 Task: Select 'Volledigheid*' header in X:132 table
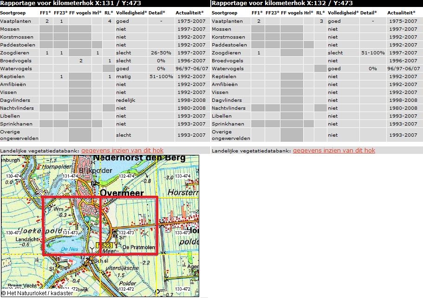tap(343, 13)
